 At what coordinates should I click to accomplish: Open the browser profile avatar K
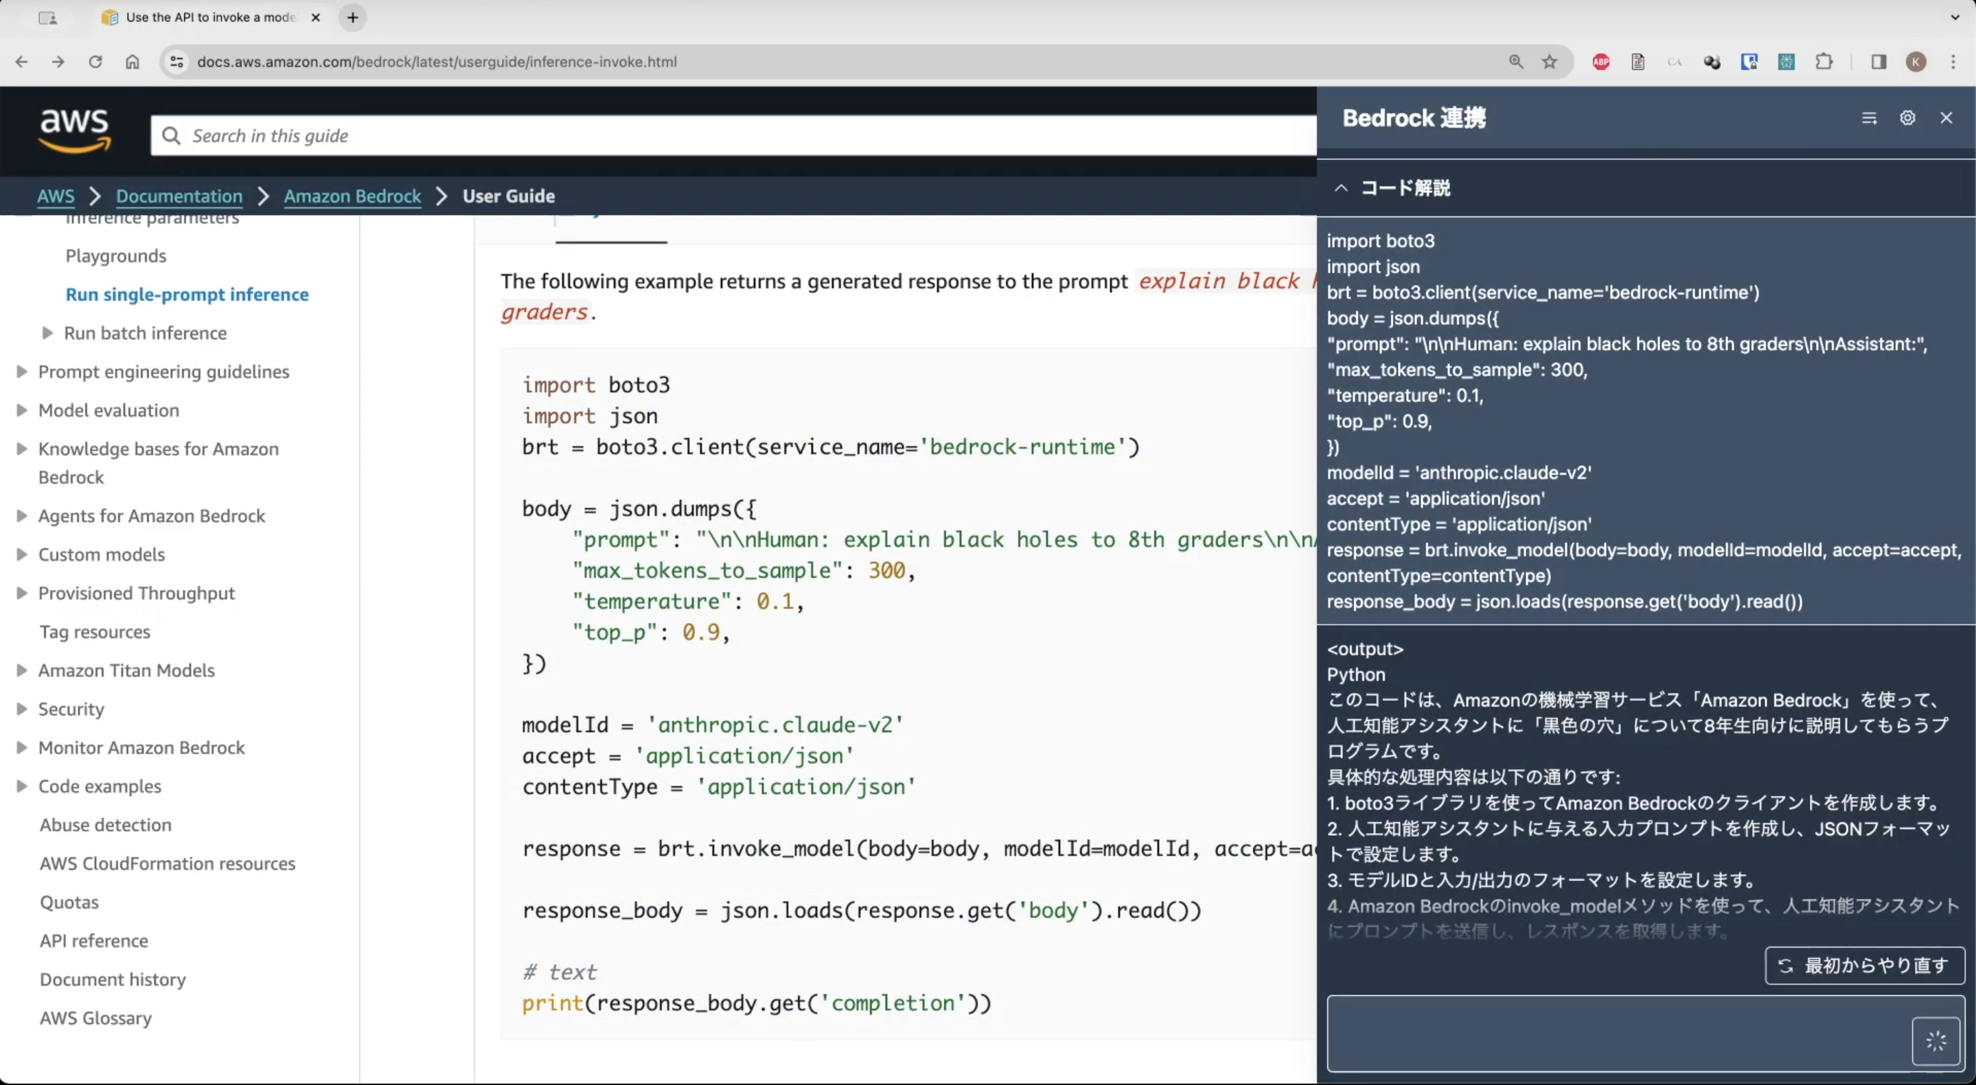(x=1916, y=62)
